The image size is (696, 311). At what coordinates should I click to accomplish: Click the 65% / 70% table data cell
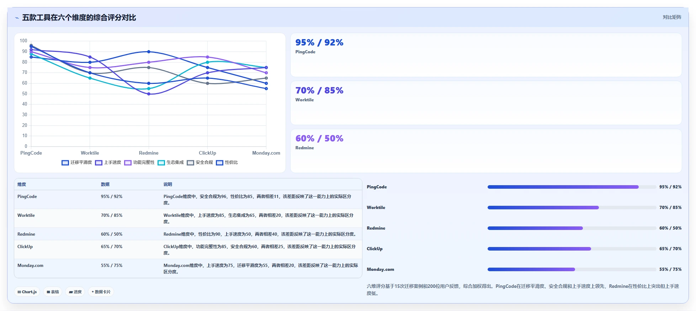click(x=112, y=247)
